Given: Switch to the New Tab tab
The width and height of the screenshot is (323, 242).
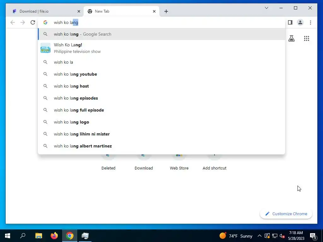Looking at the screenshot, I should click(121, 11).
